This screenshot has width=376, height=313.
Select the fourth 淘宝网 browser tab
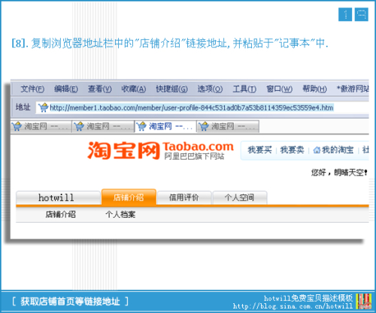click(228, 126)
